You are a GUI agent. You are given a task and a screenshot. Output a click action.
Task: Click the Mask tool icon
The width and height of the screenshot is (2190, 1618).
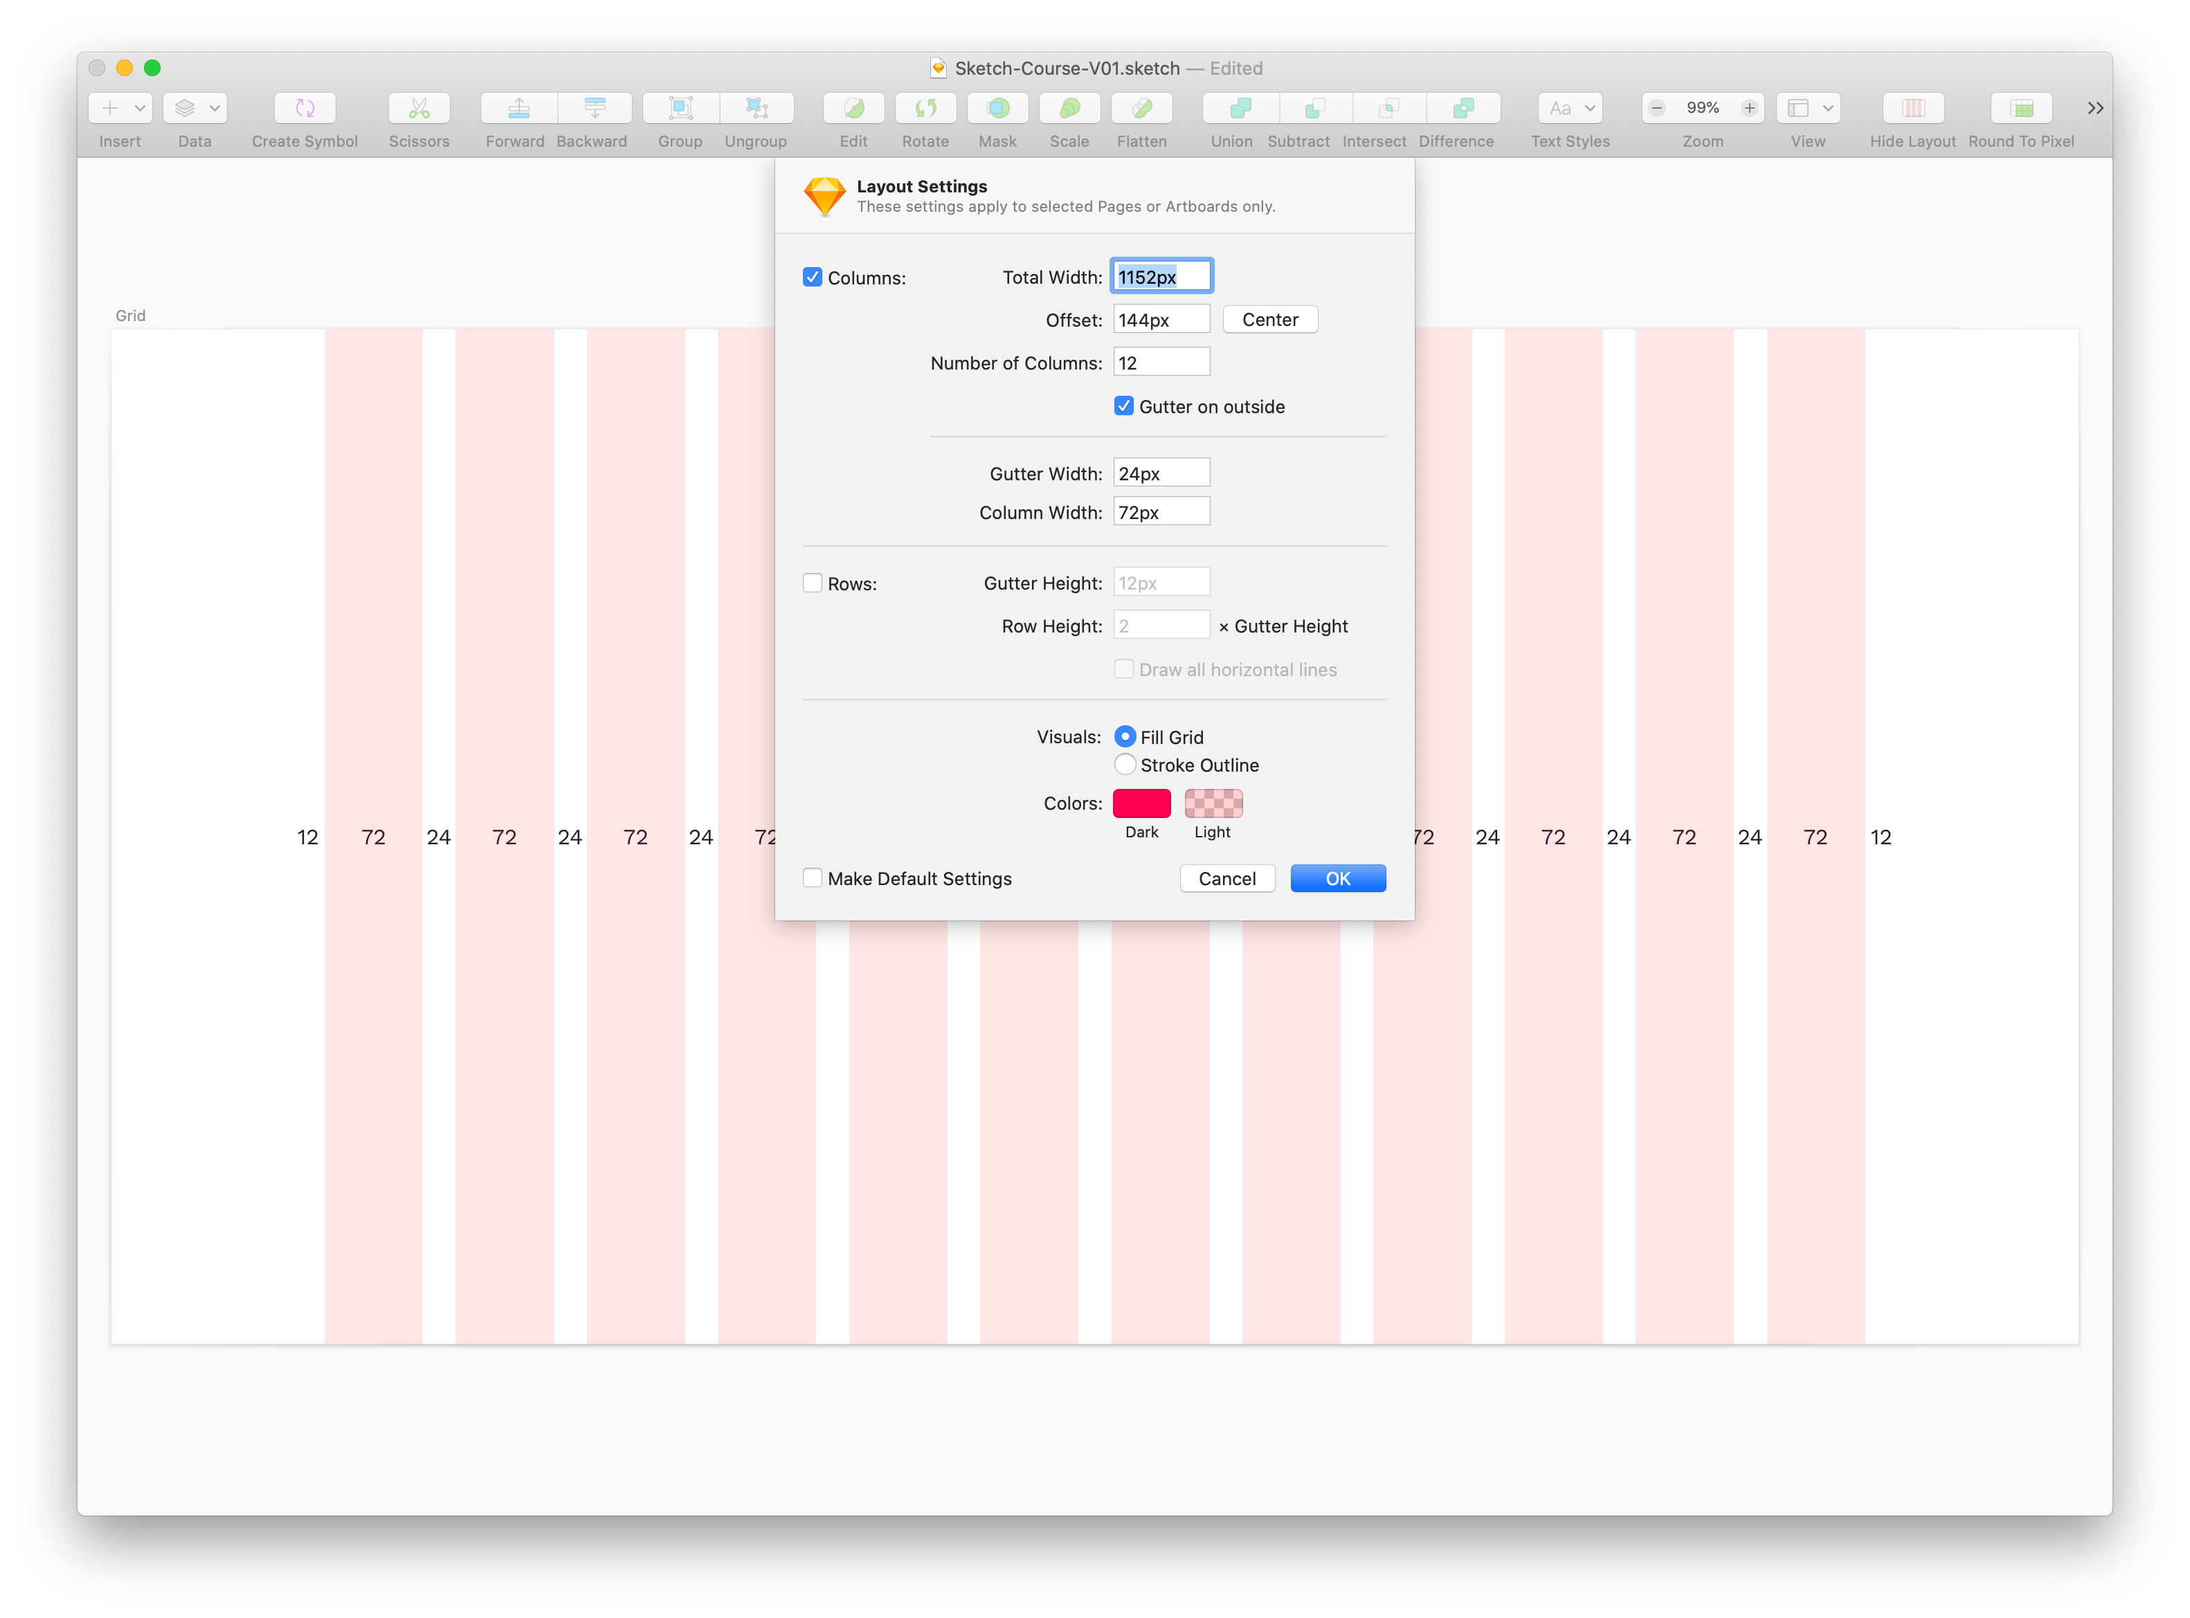click(997, 108)
